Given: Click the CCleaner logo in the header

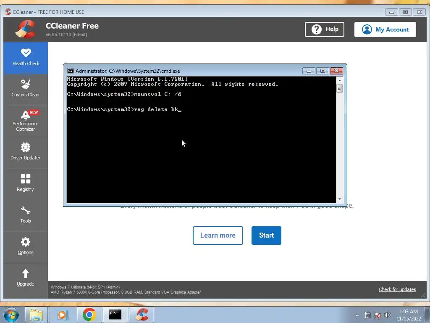Looking at the screenshot, I should 25,29.
